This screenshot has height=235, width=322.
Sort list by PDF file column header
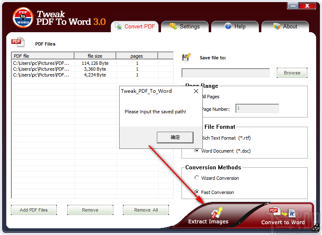coord(43,56)
